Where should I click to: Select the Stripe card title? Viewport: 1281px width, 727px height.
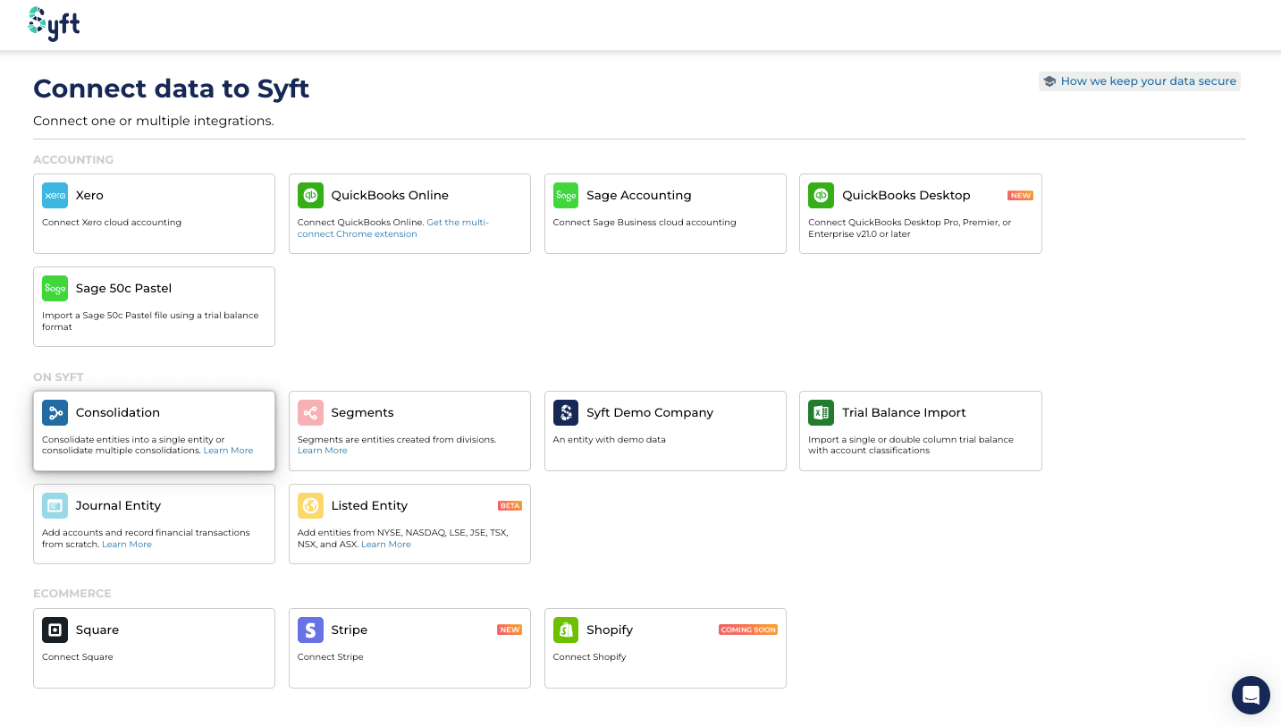tap(350, 630)
